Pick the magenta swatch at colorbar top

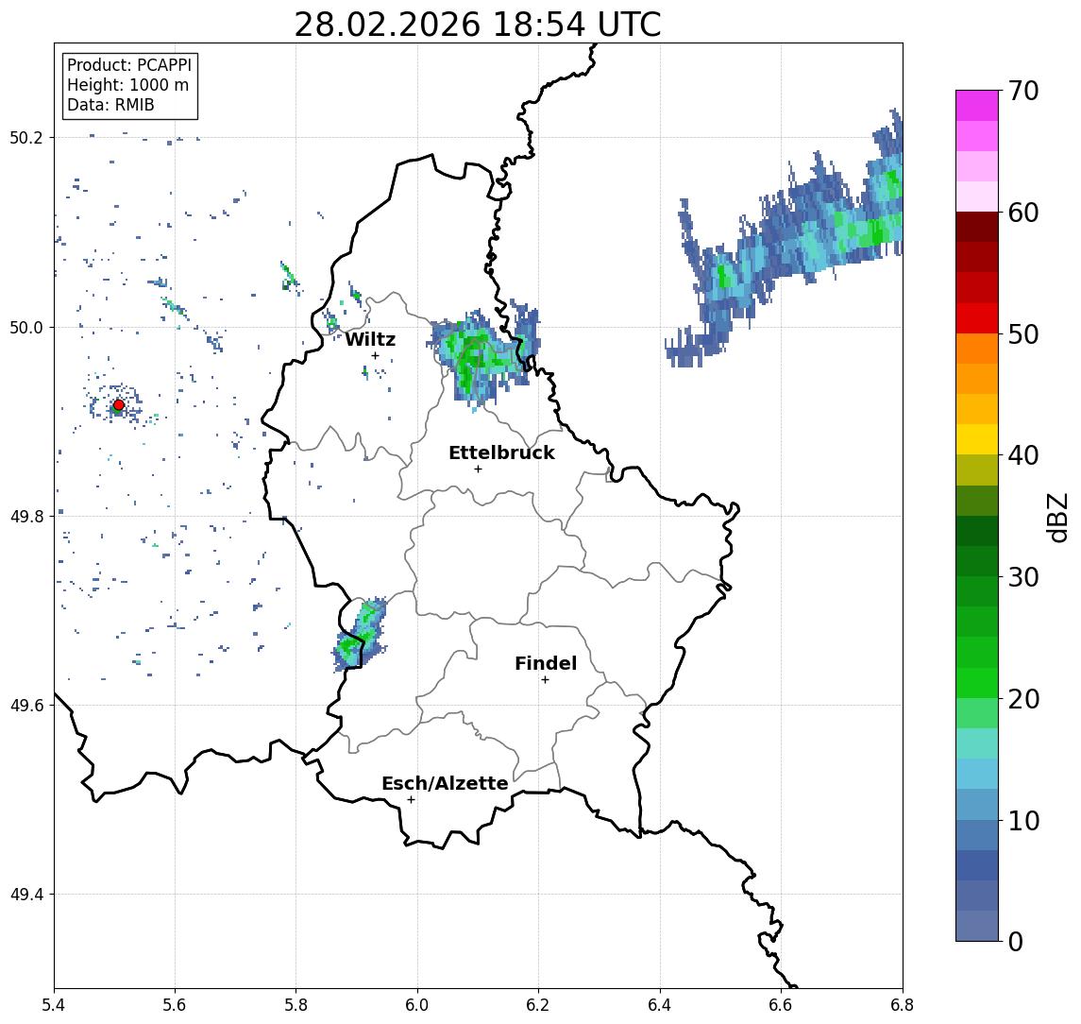pyautogui.click(x=977, y=106)
